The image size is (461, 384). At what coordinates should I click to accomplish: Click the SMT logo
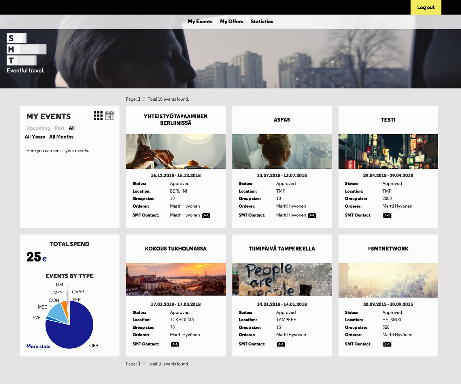[26, 50]
